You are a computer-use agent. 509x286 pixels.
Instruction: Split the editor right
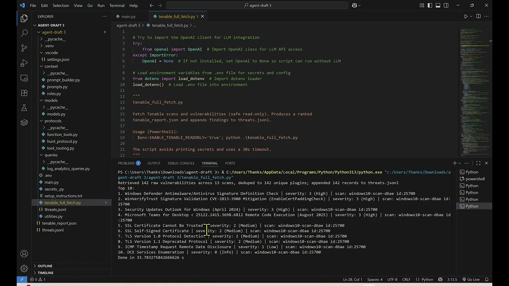(478, 16)
